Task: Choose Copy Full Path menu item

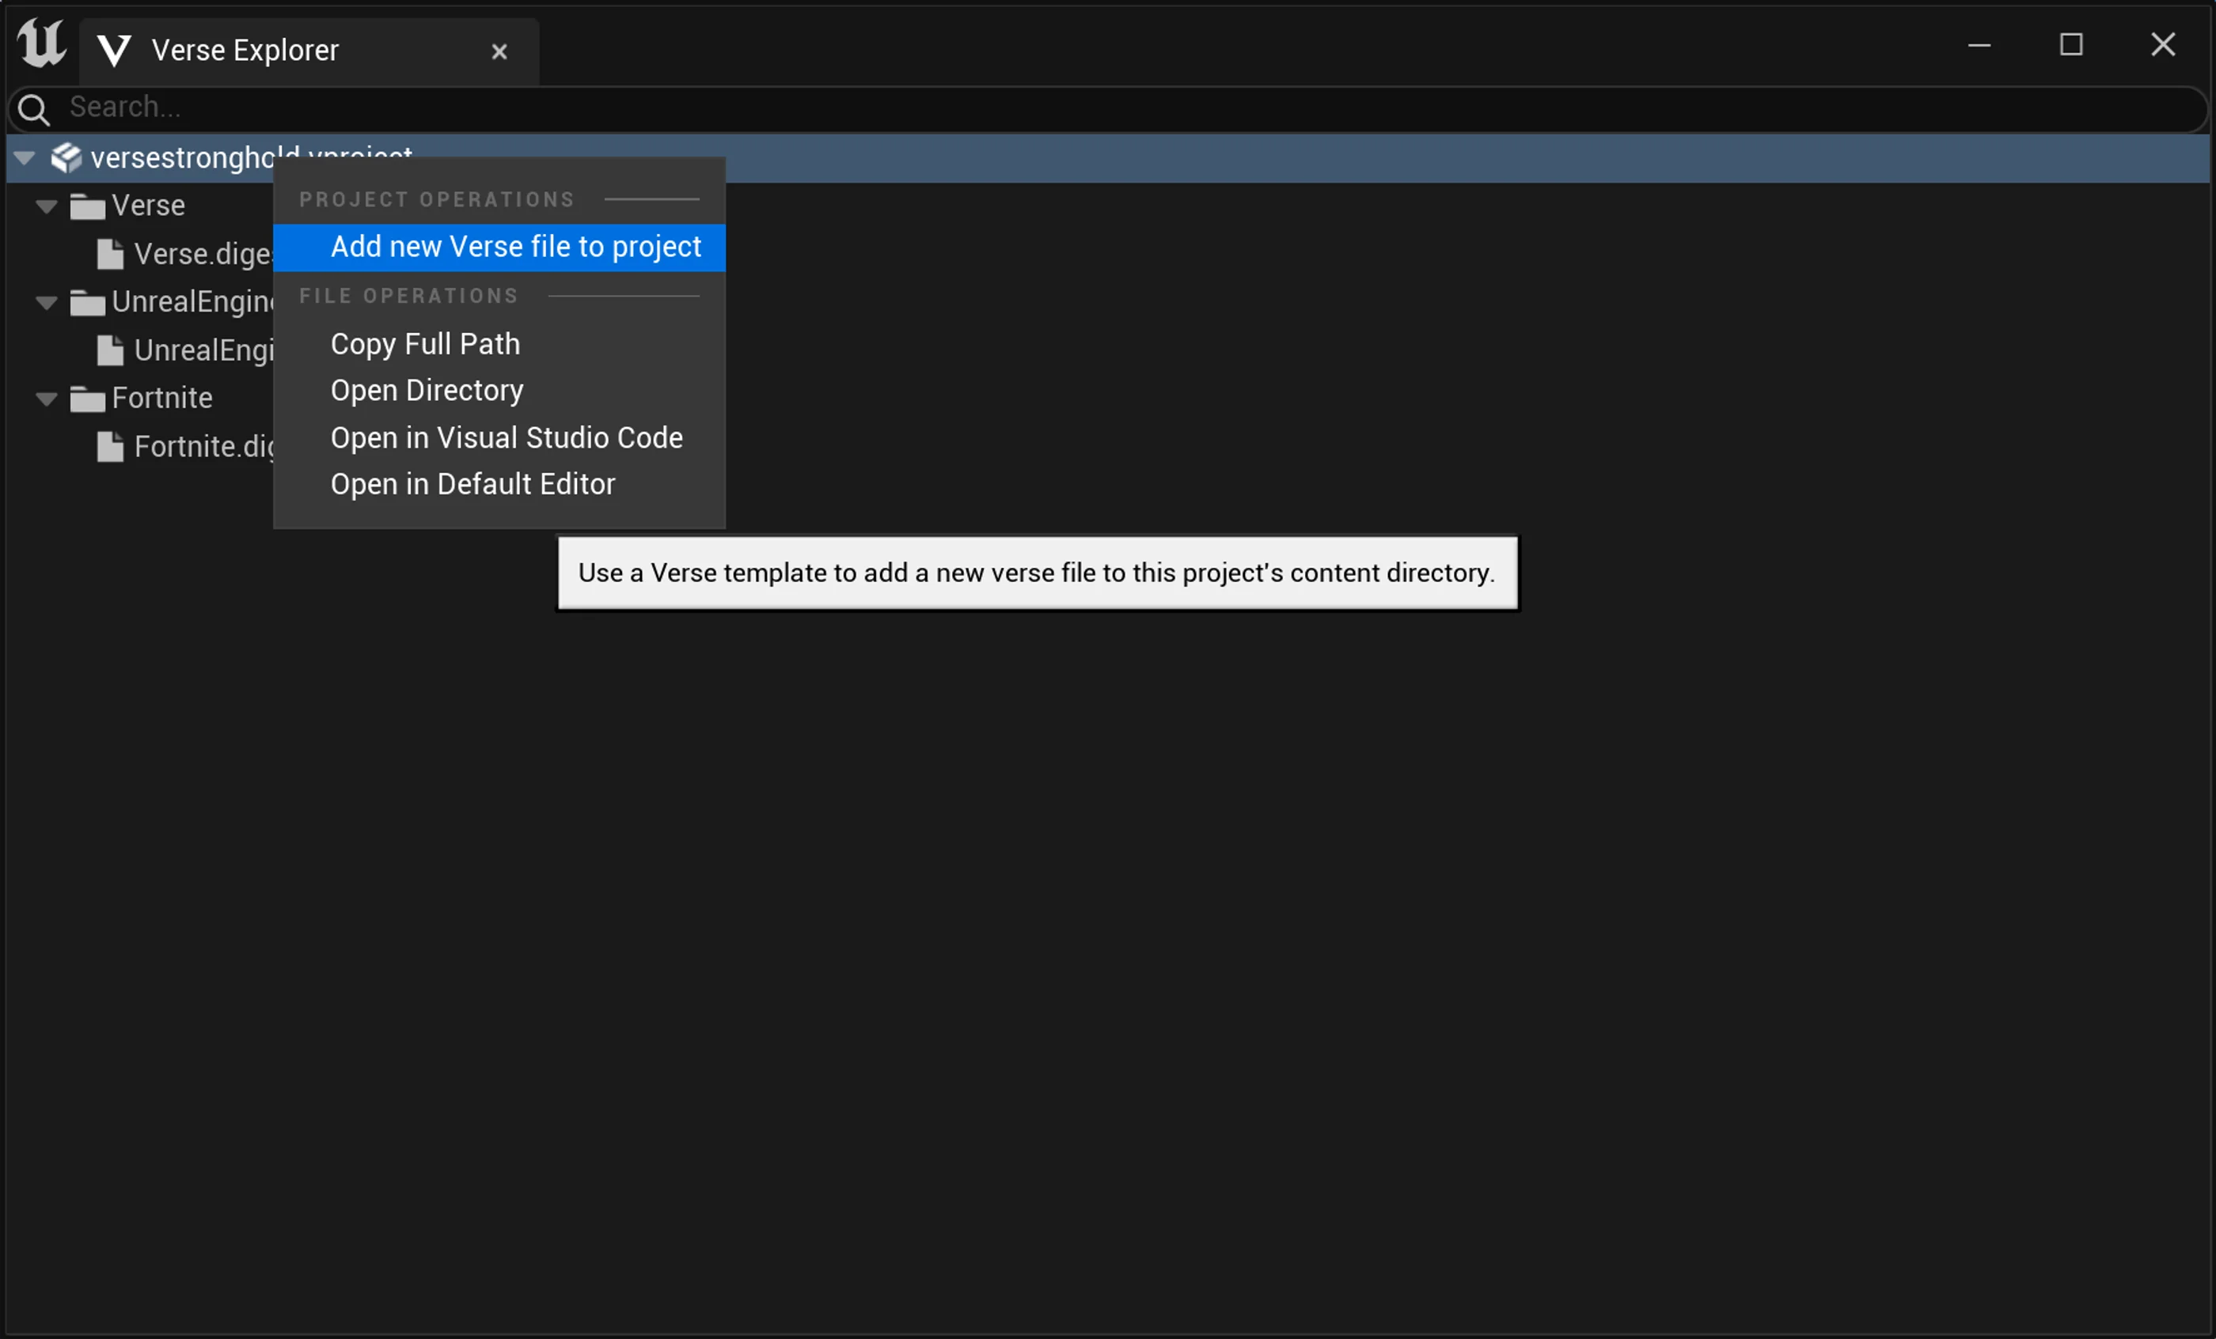Action: click(499, 344)
